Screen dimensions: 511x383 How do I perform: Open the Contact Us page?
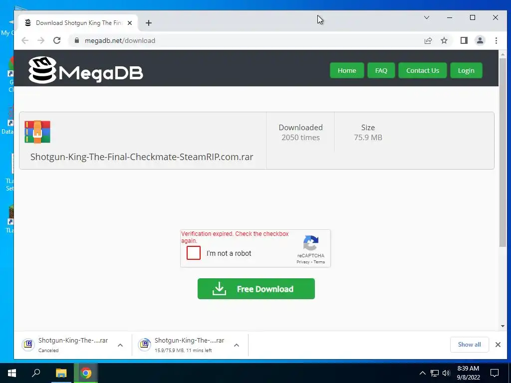coord(422,70)
